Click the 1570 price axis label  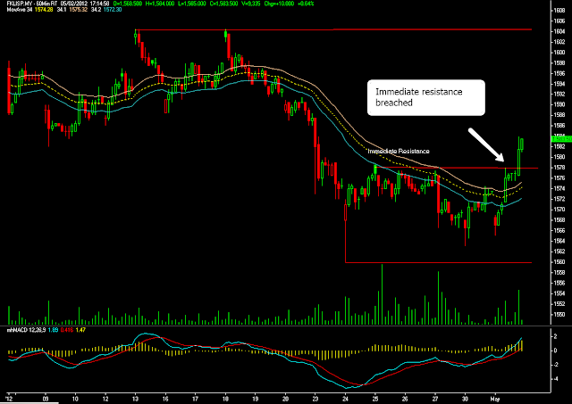pos(559,210)
